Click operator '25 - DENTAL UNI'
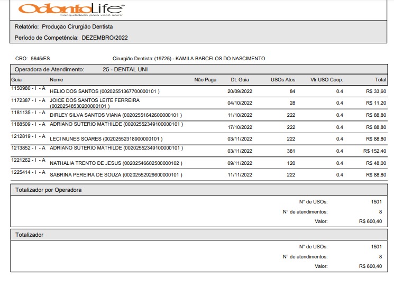The height and width of the screenshot is (288, 394). click(125, 70)
